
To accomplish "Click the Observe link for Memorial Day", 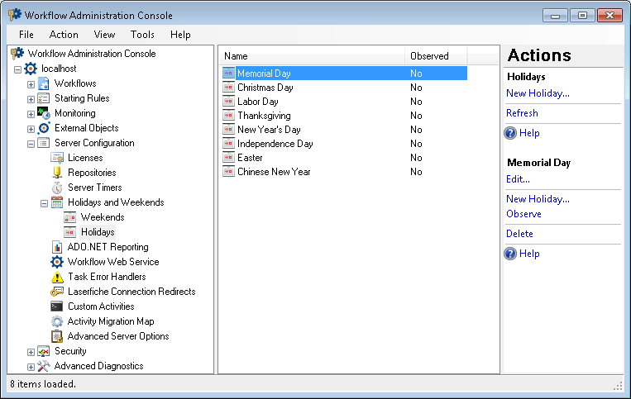I will pyautogui.click(x=523, y=214).
